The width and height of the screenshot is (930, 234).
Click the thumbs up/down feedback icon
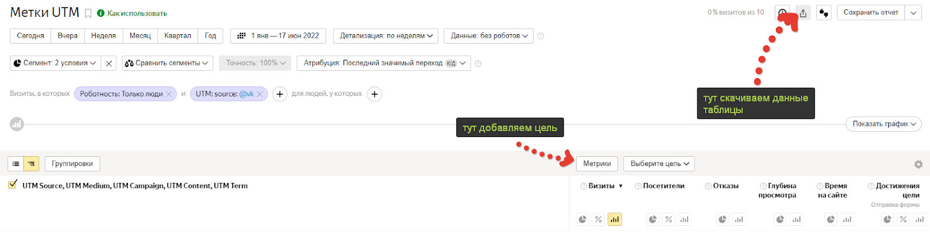tap(824, 13)
